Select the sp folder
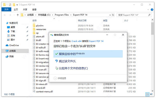The width and height of the screenshot is (156, 98). pyautogui.click(x=37, y=33)
